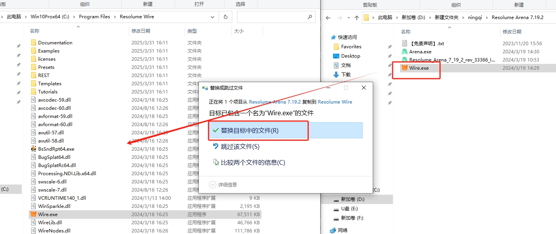Sort by 名称 column in Resolume Arena window
Screen dimensions: 556x234
point(406,32)
